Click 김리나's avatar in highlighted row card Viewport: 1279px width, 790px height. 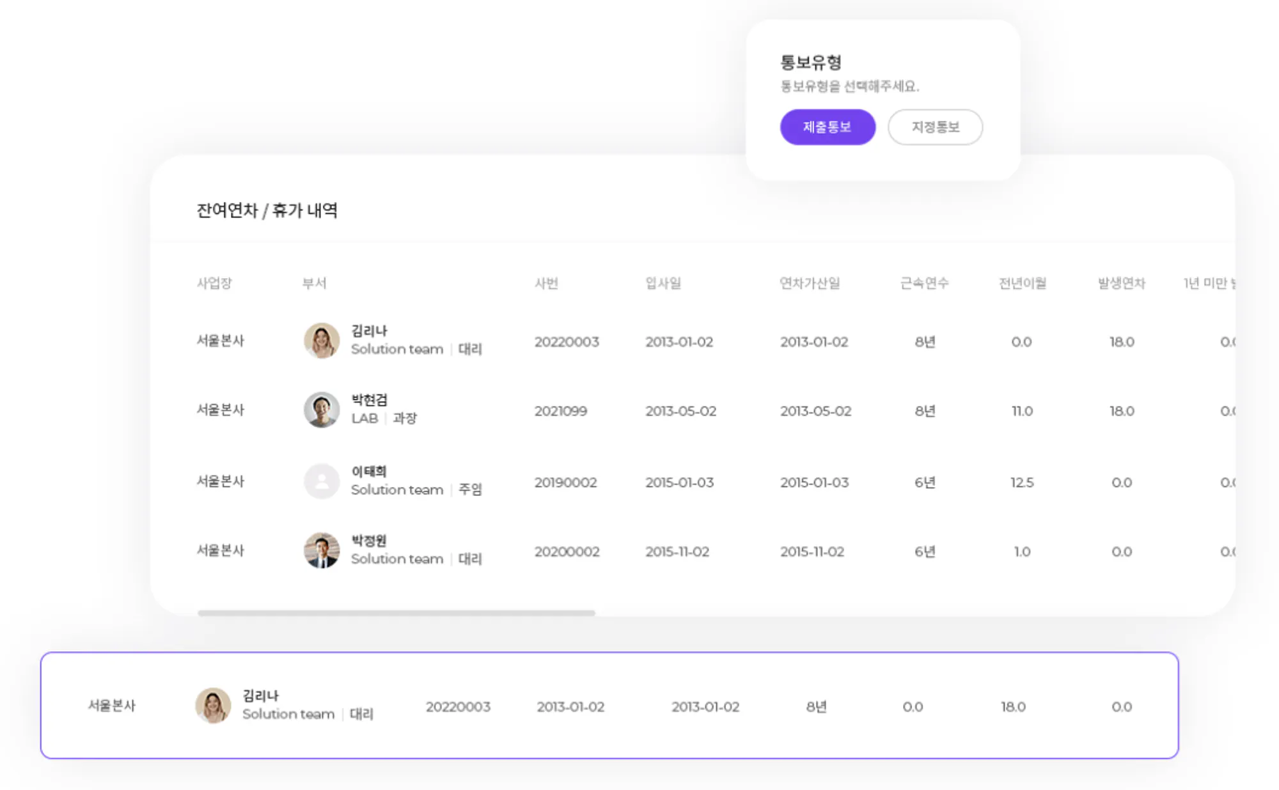[x=213, y=706]
